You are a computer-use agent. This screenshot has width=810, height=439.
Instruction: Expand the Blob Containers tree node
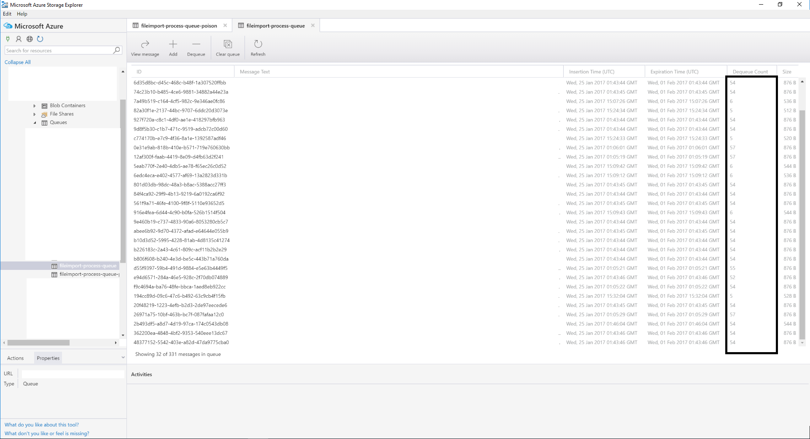[35, 106]
